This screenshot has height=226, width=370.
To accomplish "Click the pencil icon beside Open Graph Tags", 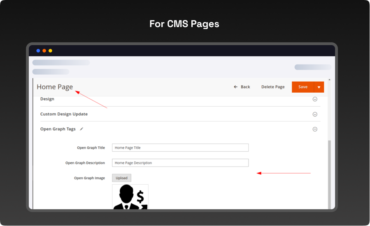I will (81, 129).
